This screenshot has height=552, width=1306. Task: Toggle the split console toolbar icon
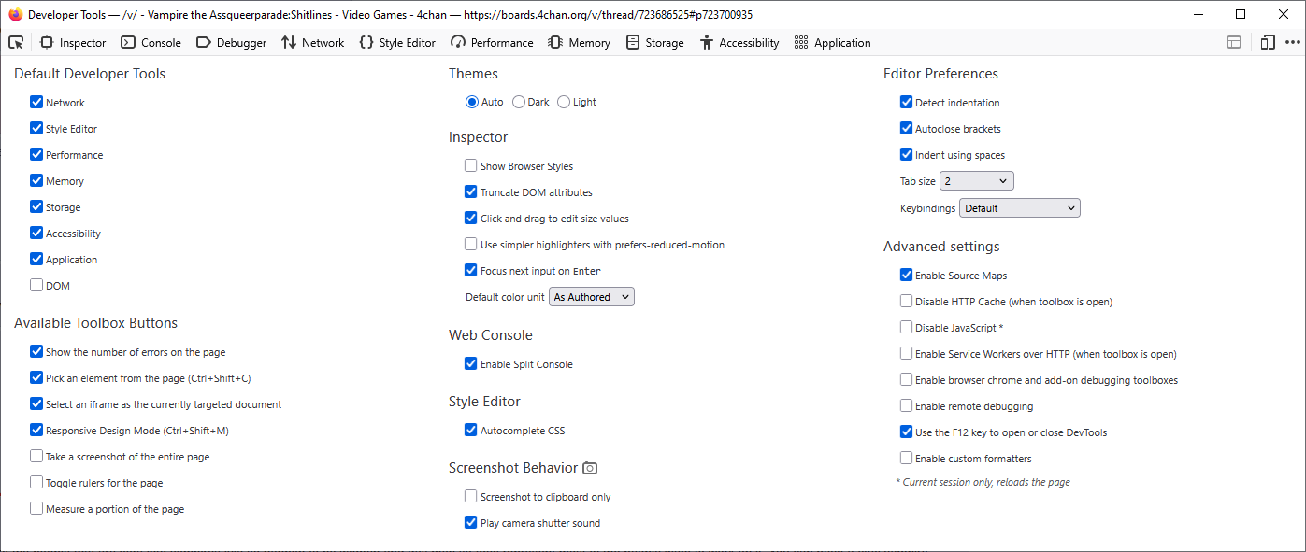point(1234,42)
